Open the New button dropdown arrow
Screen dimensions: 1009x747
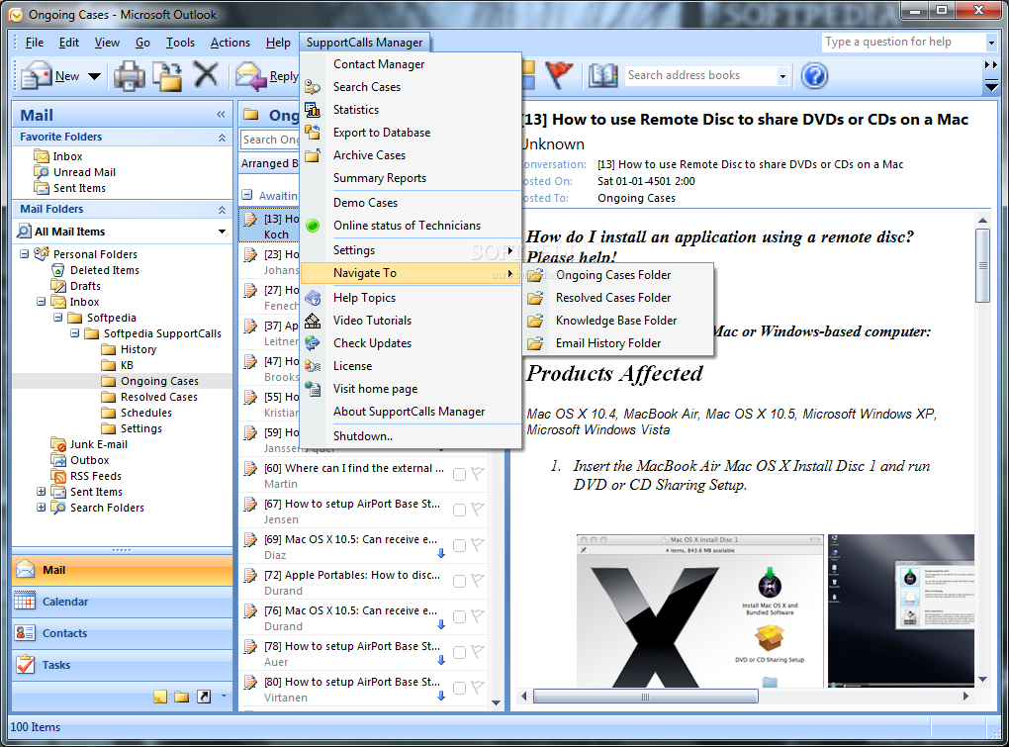[95, 76]
